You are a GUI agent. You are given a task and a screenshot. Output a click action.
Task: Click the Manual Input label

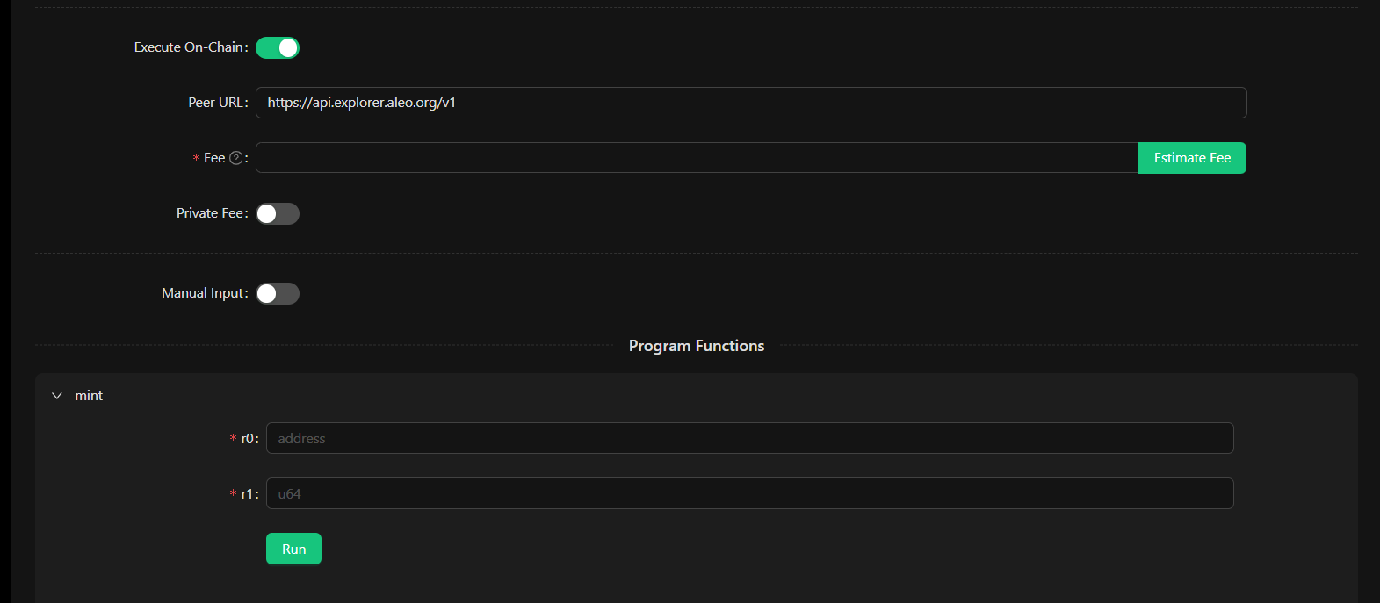[203, 293]
